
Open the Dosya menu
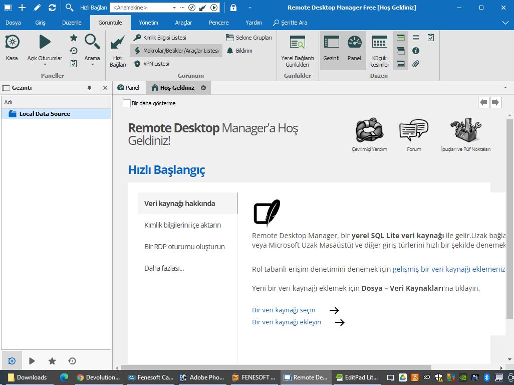click(13, 23)
